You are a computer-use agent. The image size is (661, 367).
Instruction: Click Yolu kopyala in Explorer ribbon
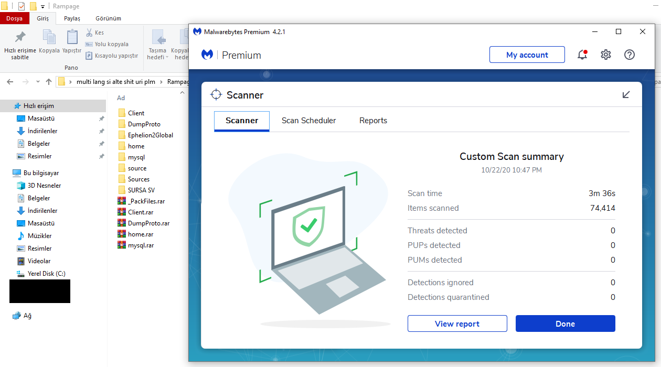point(107,44)
